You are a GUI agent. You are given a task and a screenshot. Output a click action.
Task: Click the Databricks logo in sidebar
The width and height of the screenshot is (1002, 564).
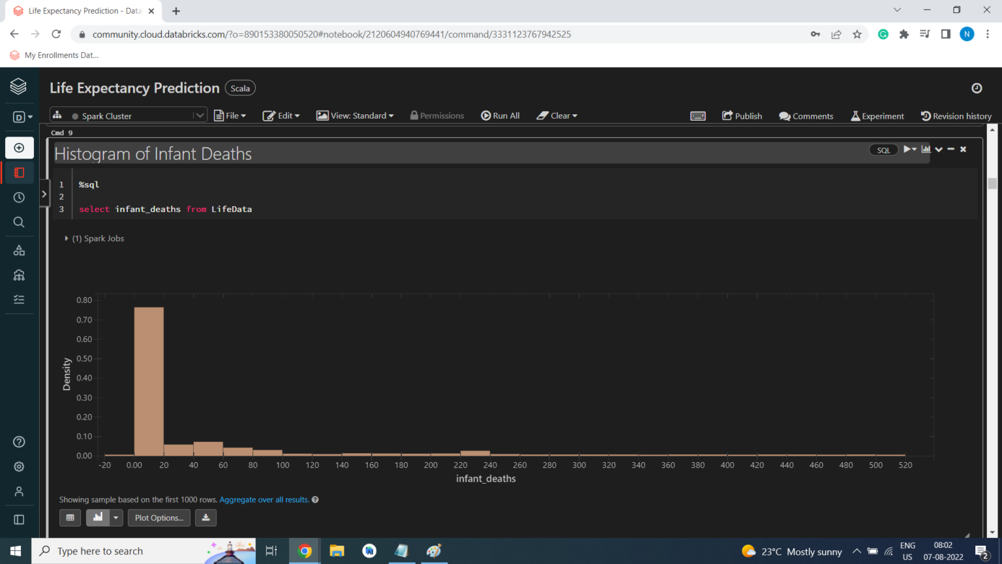18,86
